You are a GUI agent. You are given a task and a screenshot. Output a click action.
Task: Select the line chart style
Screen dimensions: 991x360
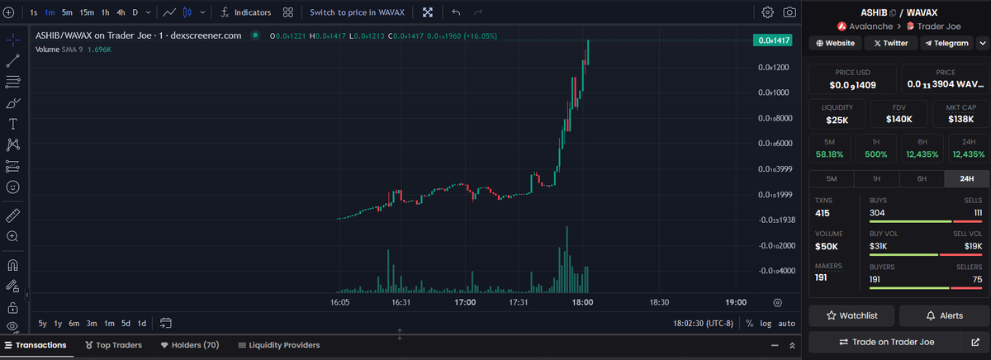point(169,12)
